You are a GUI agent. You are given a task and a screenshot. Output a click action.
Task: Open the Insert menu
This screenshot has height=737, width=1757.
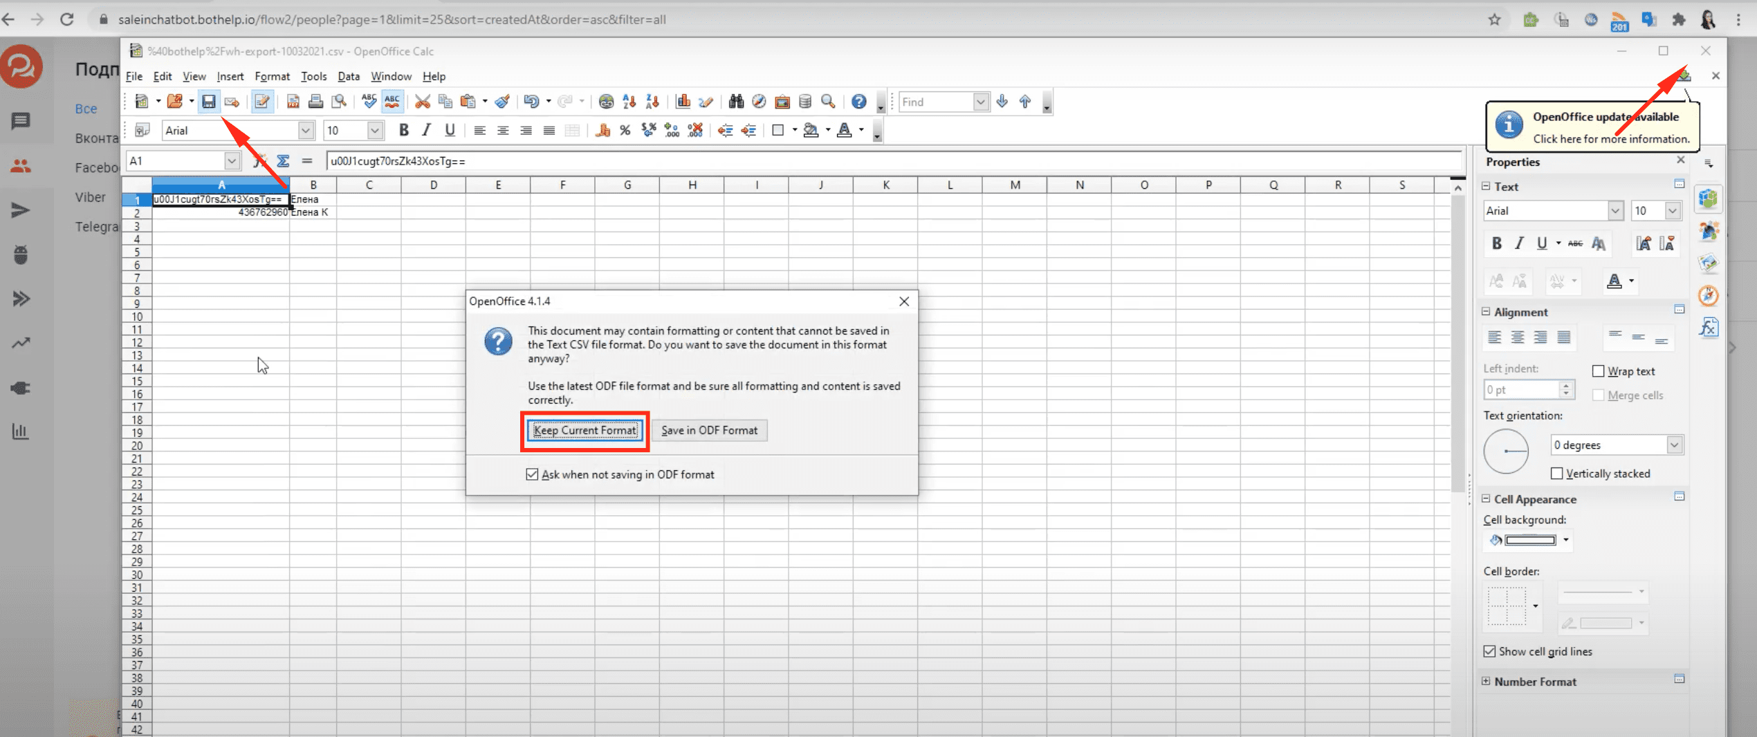(230, 76)
